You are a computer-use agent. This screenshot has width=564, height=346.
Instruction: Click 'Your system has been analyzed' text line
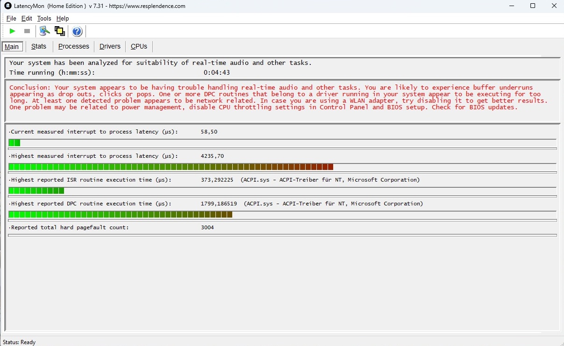pyautogui.click(x=160, y=63)
